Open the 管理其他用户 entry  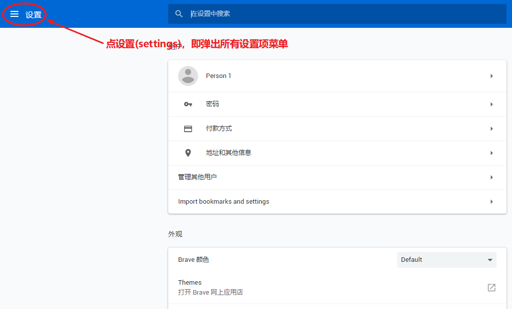[198, 177]
